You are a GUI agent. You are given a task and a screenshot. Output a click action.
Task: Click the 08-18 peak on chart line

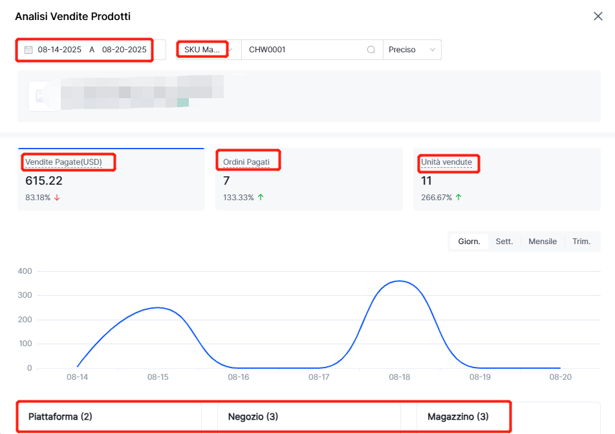click(400, 281)
